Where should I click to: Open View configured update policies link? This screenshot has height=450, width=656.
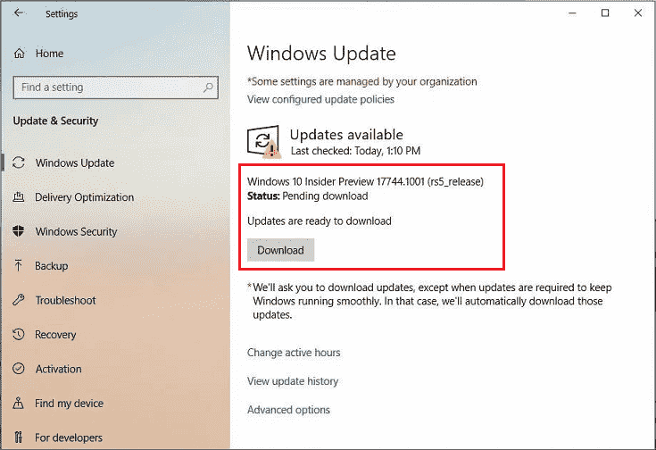point(320,99)
